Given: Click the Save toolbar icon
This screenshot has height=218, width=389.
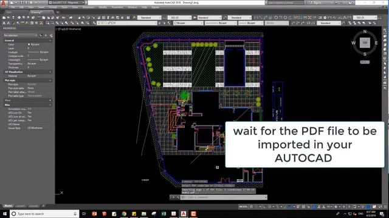Looking at the screenshot, I should coord(13,18).
